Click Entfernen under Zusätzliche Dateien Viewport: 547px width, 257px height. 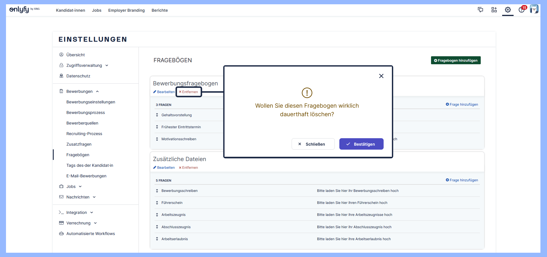(188, 168)
